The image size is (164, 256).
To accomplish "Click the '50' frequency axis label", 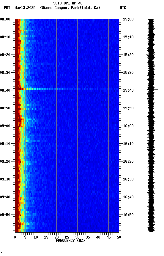I will tap(119, 238).
